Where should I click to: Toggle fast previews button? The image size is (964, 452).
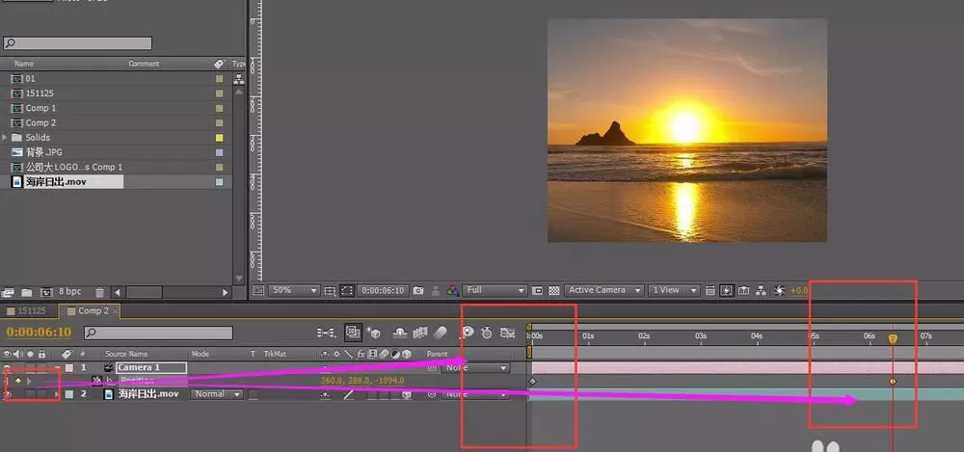pyautogui.click(x=727, y=290)
